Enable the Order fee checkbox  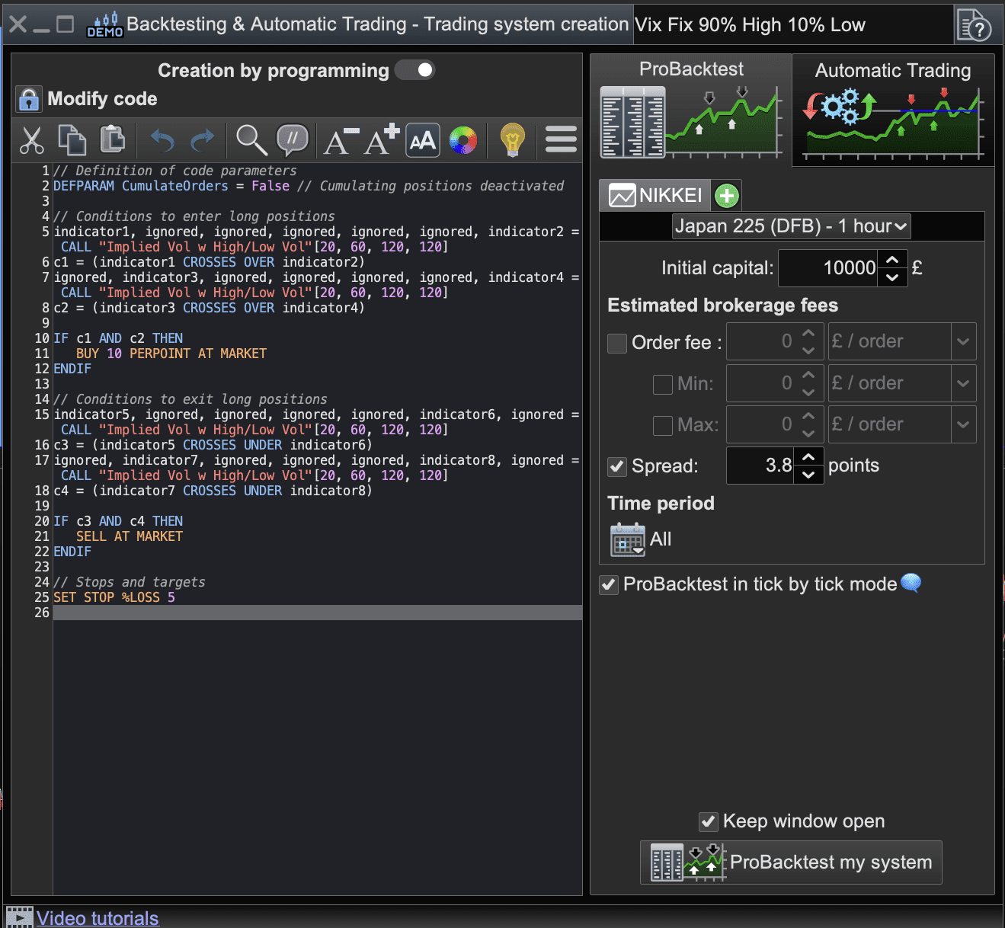coord(617,343)
